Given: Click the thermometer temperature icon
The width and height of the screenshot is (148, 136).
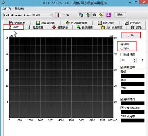Looking at the screenshot, I should pyautogui.click(x=58, y=15).
